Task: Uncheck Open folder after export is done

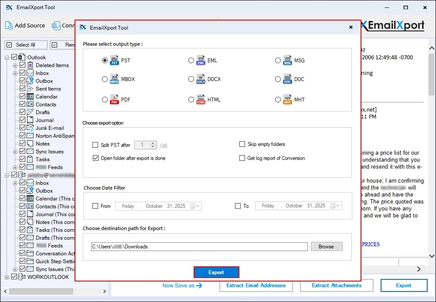Action: [x=96, y=158]
